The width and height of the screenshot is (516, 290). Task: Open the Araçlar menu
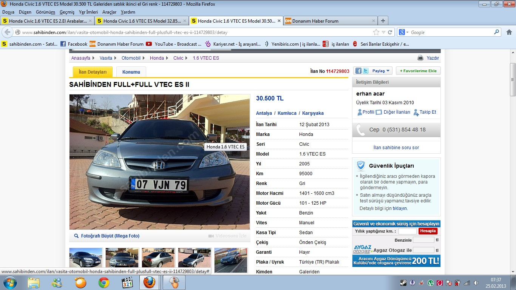tap(109, 12)
